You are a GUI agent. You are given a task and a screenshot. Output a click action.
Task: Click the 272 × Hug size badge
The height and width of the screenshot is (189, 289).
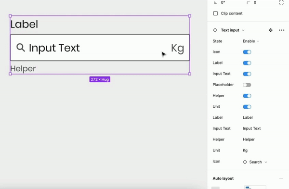coord(100,79)
